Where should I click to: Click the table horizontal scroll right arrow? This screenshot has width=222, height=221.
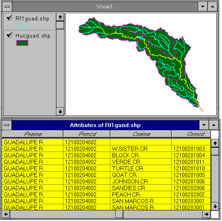[206, 214]
